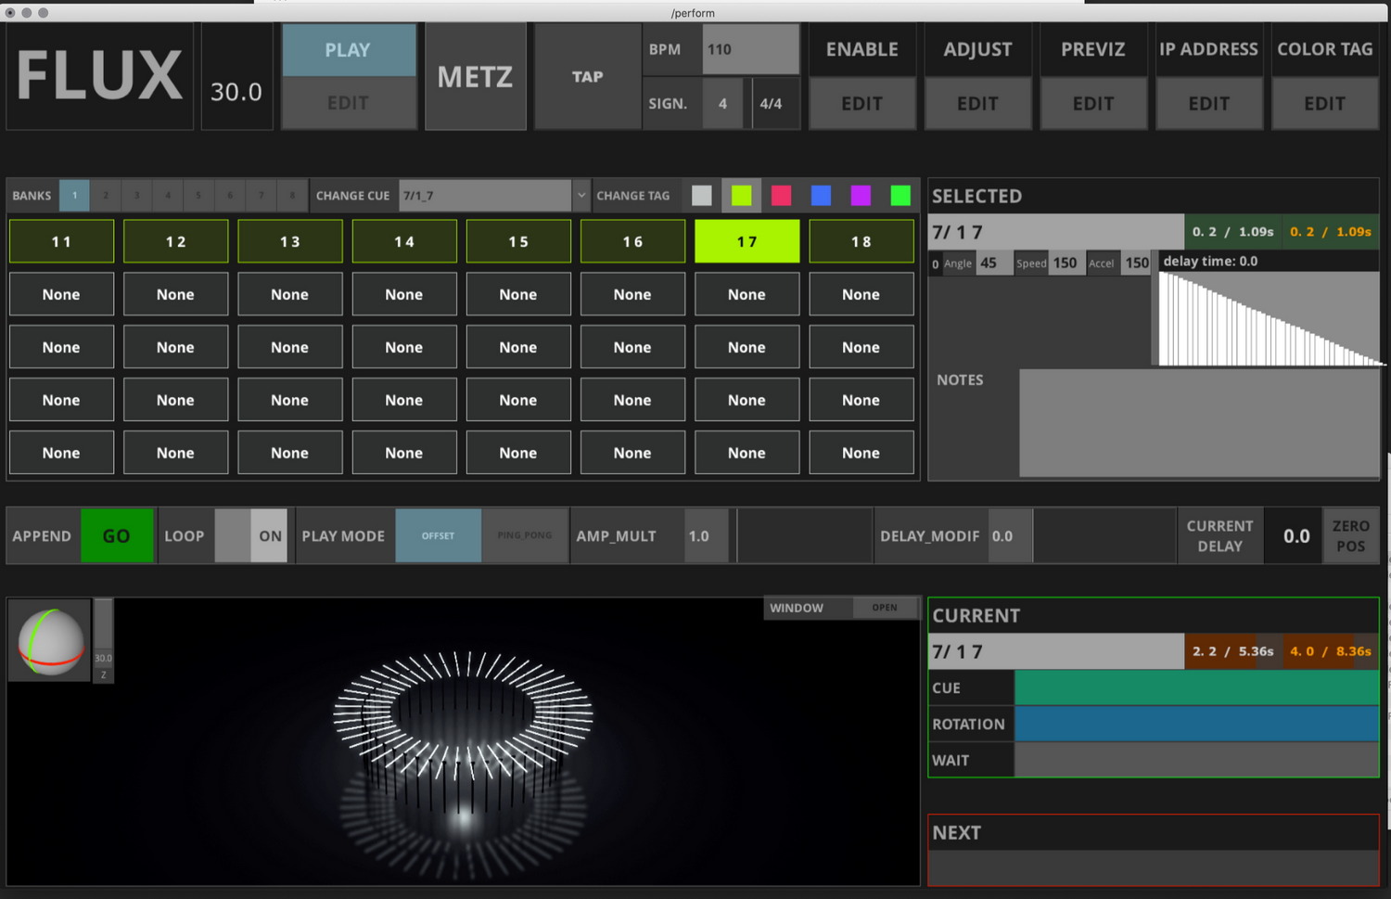Click the delay time graph
Image resolution: width=1391 pixels, height=899 pixels.
tap(1270, 318)
